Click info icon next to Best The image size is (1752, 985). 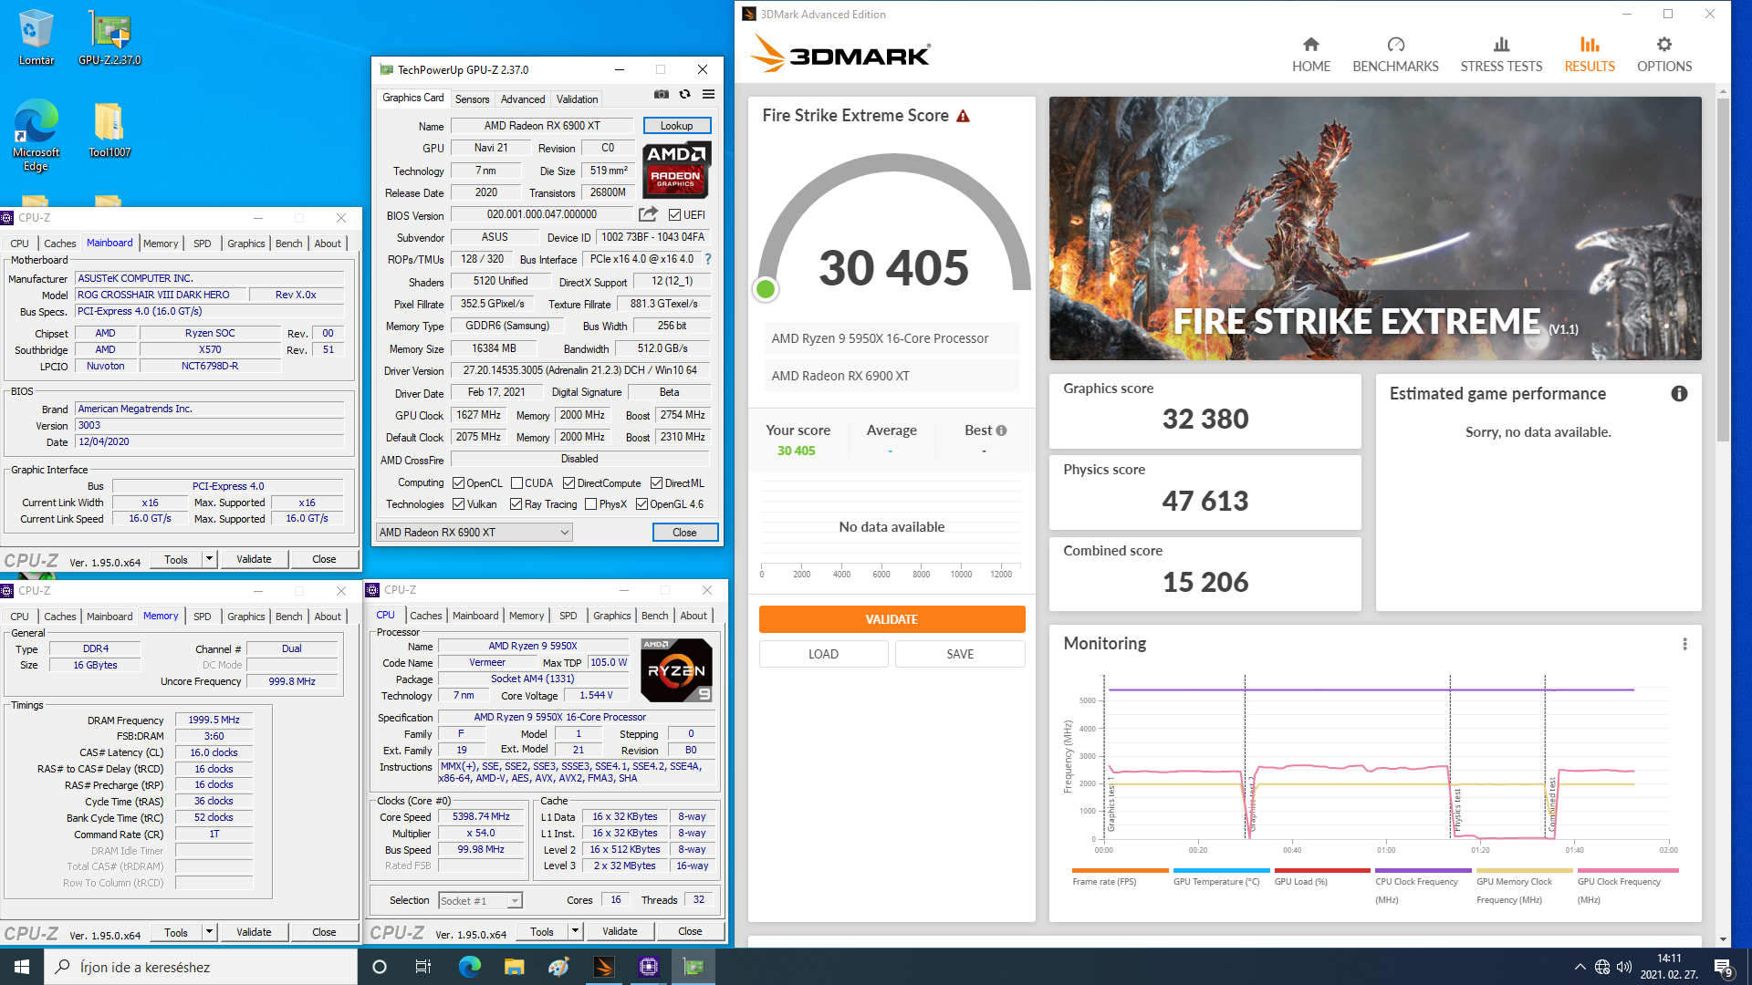[x=1001, y=430]
